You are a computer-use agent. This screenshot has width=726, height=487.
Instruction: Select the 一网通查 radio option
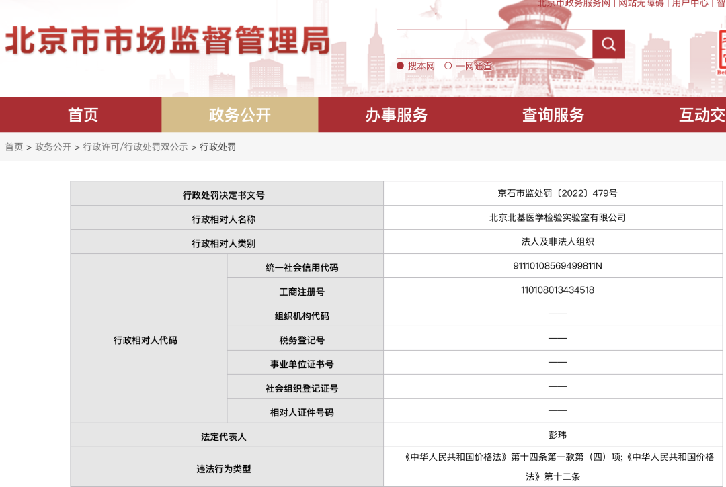click(x=448, y=66)
